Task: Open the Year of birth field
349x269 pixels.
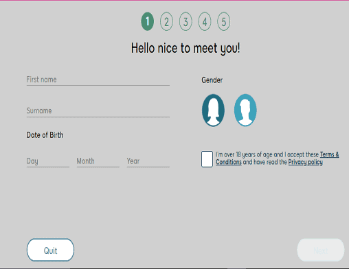Action: pos(148,161)
